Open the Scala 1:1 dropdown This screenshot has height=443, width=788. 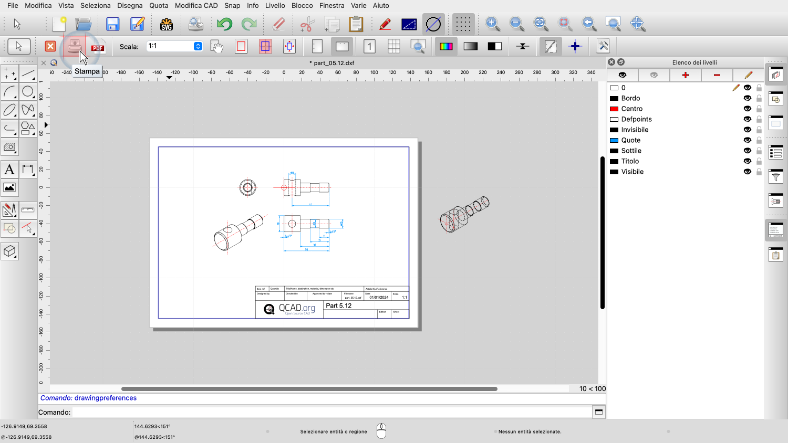click(x=198, y=46)
